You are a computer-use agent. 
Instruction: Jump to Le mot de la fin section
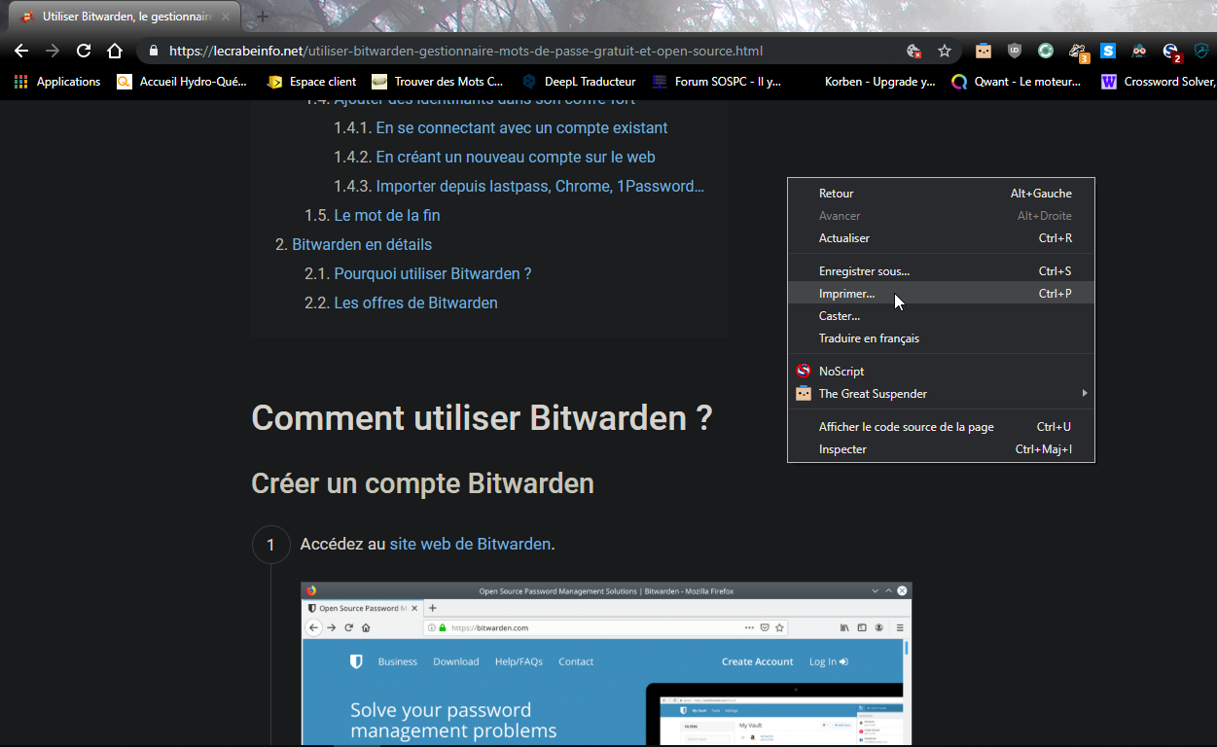387,215
